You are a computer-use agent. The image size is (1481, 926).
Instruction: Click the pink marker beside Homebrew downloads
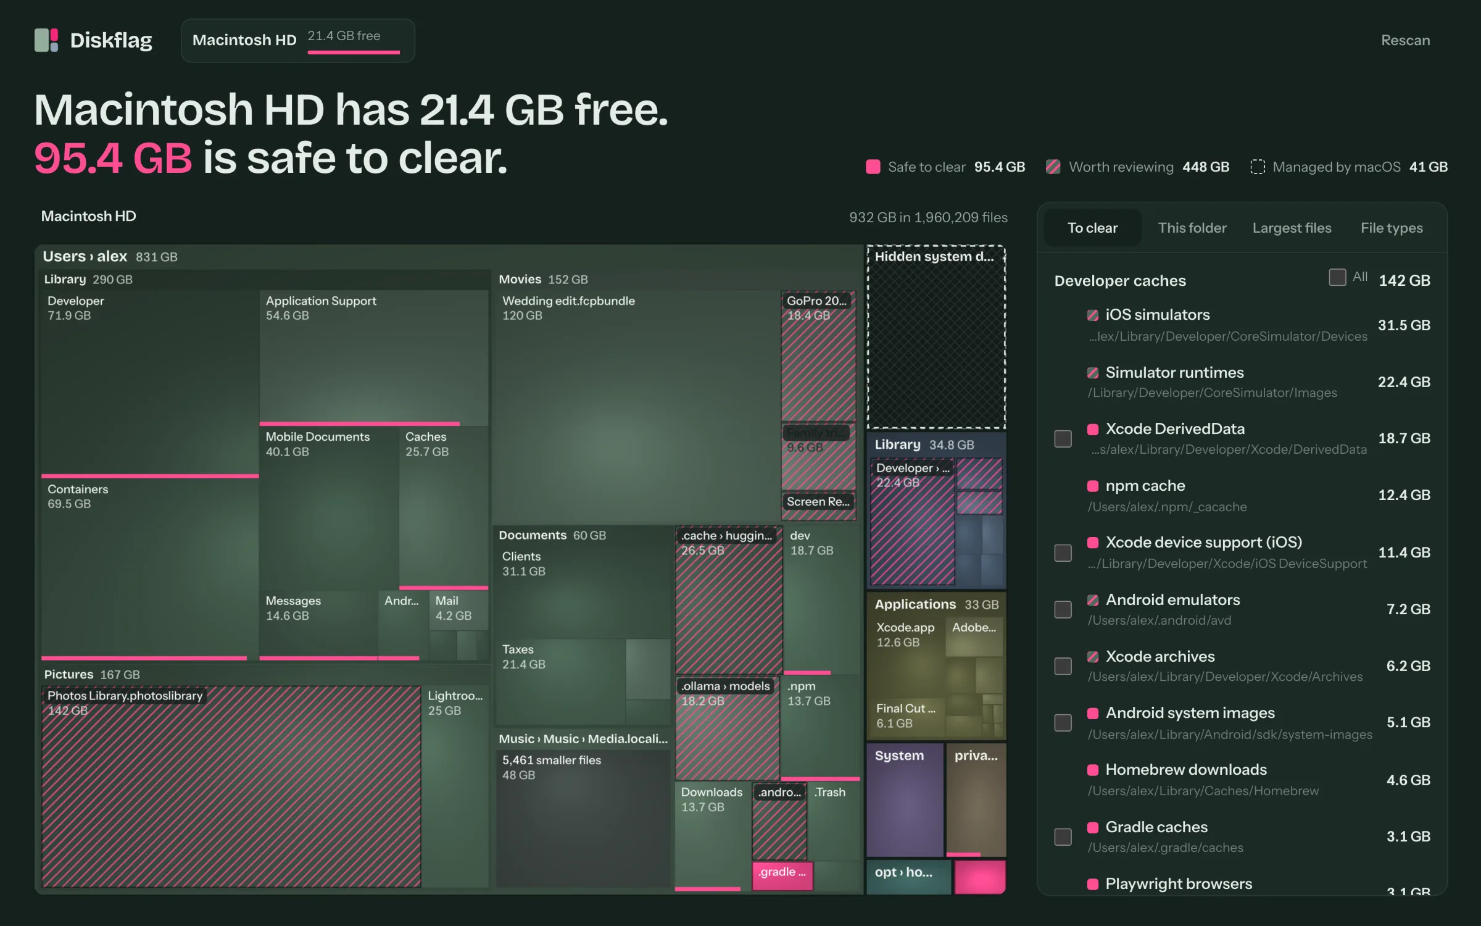point(1093,770)
